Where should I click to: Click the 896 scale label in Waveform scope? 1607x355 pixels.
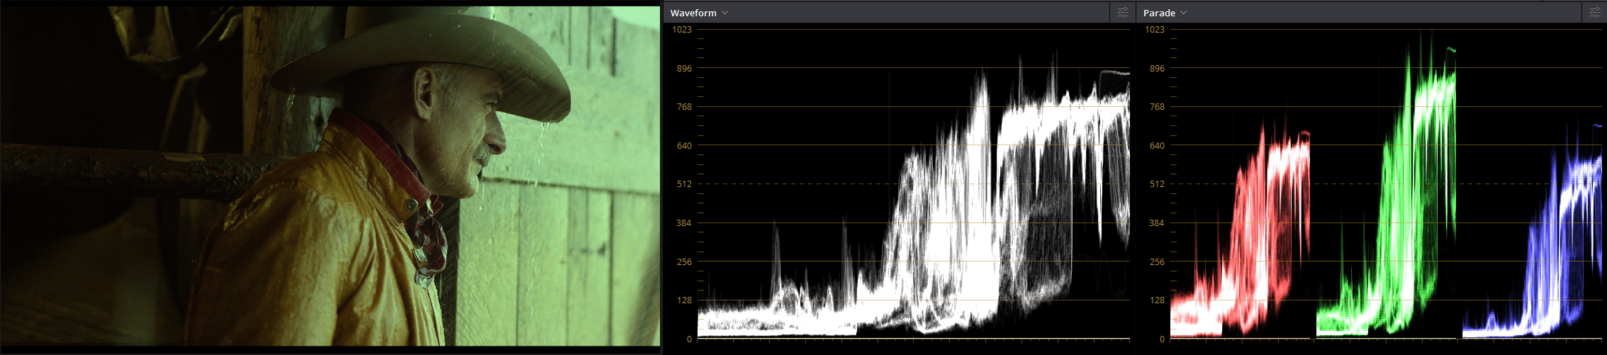pos(683,69)
